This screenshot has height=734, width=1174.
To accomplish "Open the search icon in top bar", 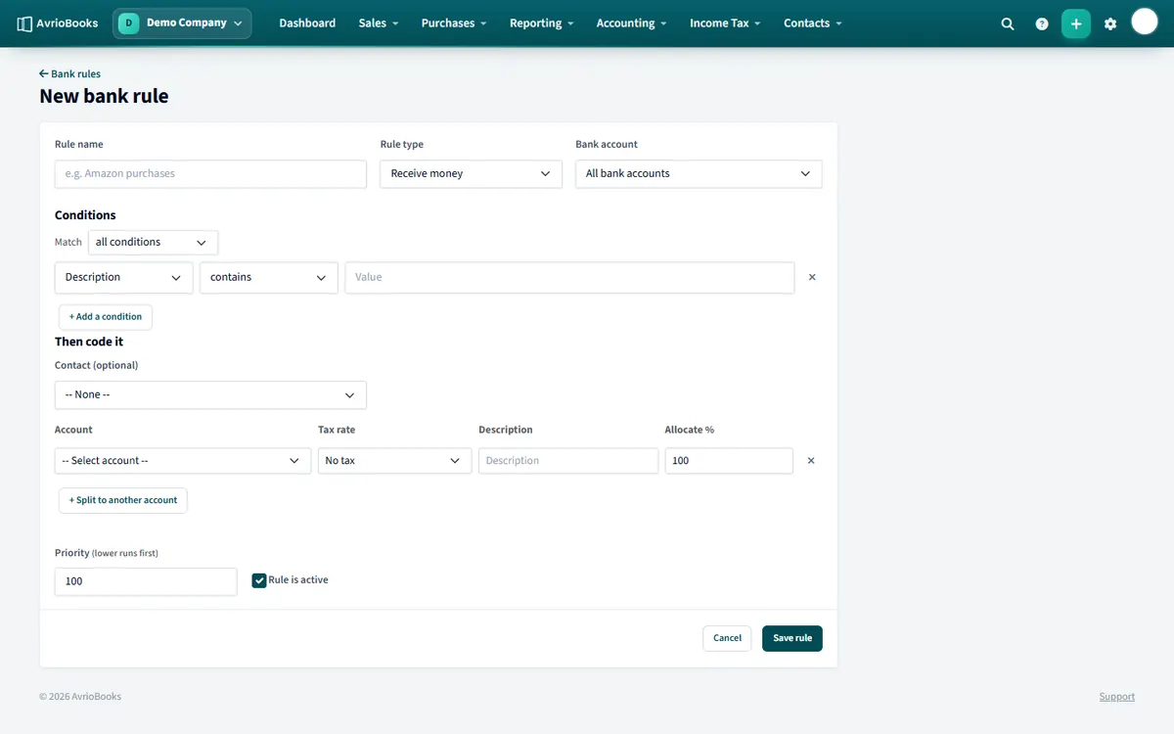I will [1008, 23].
